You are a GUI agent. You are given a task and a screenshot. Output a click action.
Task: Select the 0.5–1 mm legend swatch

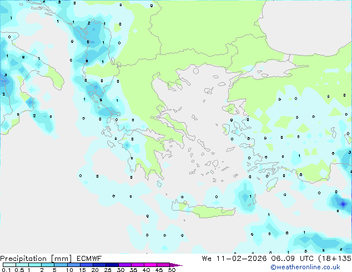pos(22,265)
